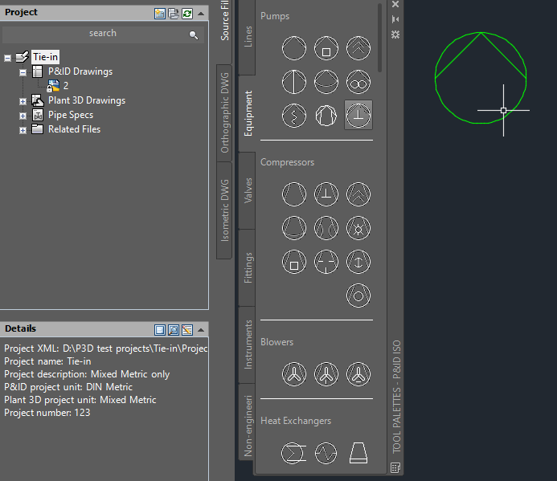
Task: Collapse the Details panel with its header arrow
Action: (201, 330)
